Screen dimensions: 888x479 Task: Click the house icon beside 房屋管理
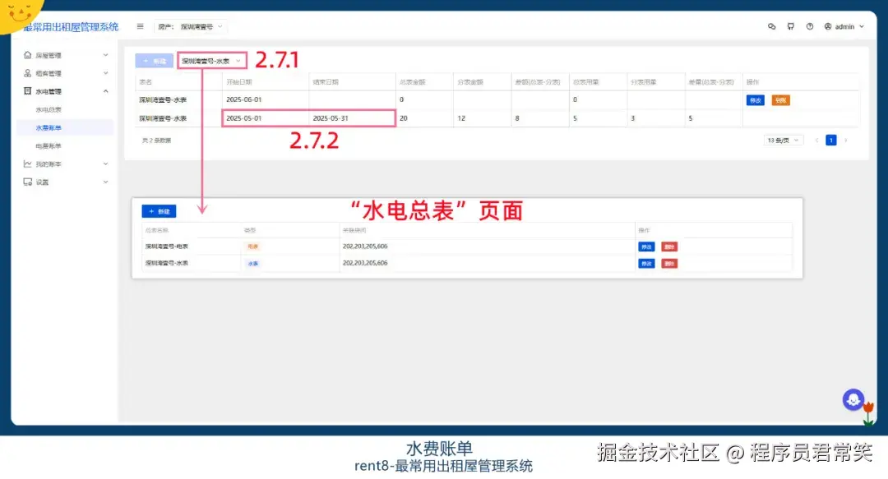(x=27, y=55)
